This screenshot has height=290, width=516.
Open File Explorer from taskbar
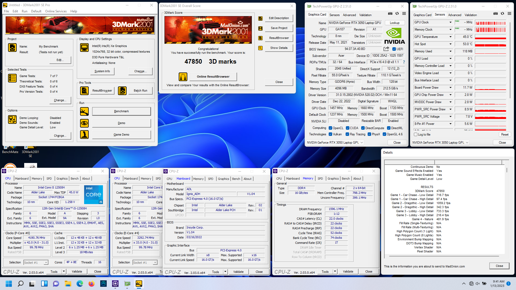click(68, 284)
